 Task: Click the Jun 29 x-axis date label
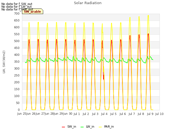tap(59, 114)
